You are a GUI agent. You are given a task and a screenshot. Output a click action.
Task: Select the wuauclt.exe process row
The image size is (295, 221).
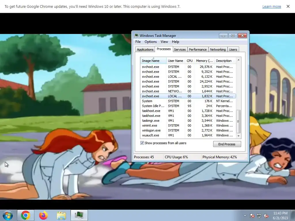pyautogui.click(x=188, y=135)
